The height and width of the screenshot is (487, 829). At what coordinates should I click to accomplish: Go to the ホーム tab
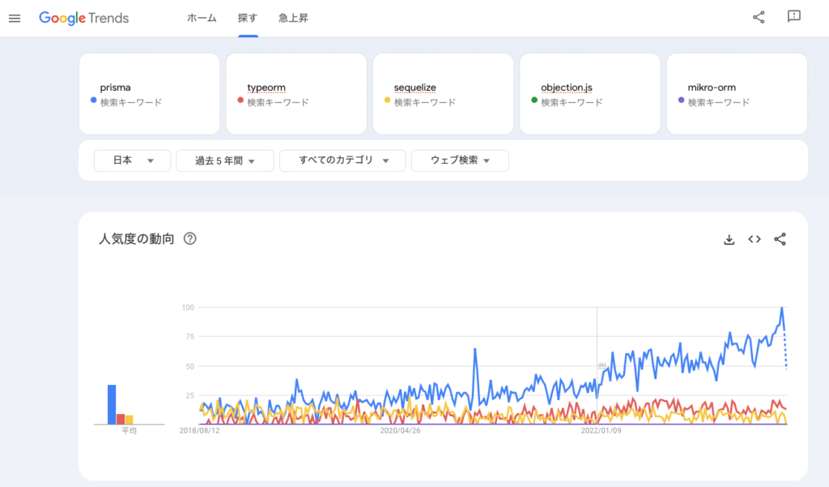[202, 18]
